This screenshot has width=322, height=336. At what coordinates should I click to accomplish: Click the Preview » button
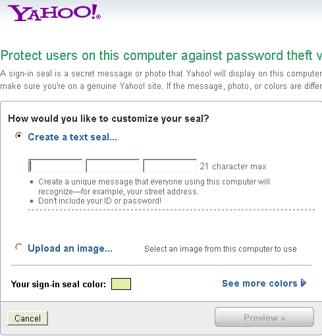coord(265,317)
